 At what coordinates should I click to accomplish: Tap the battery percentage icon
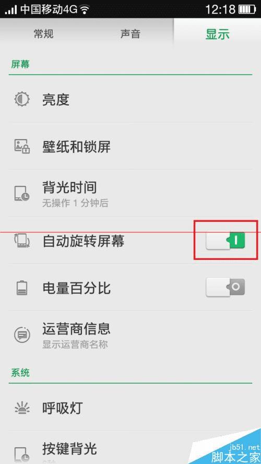tap(22, 288)
